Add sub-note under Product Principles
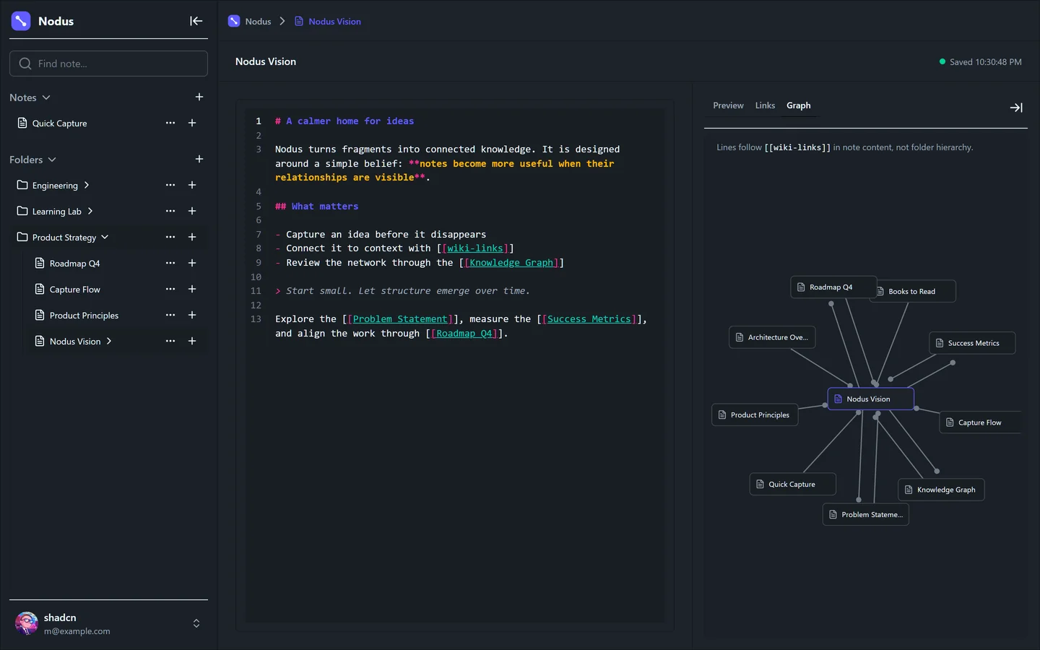This screenshot has height=650, width=1040. click(x=192, y=315)
